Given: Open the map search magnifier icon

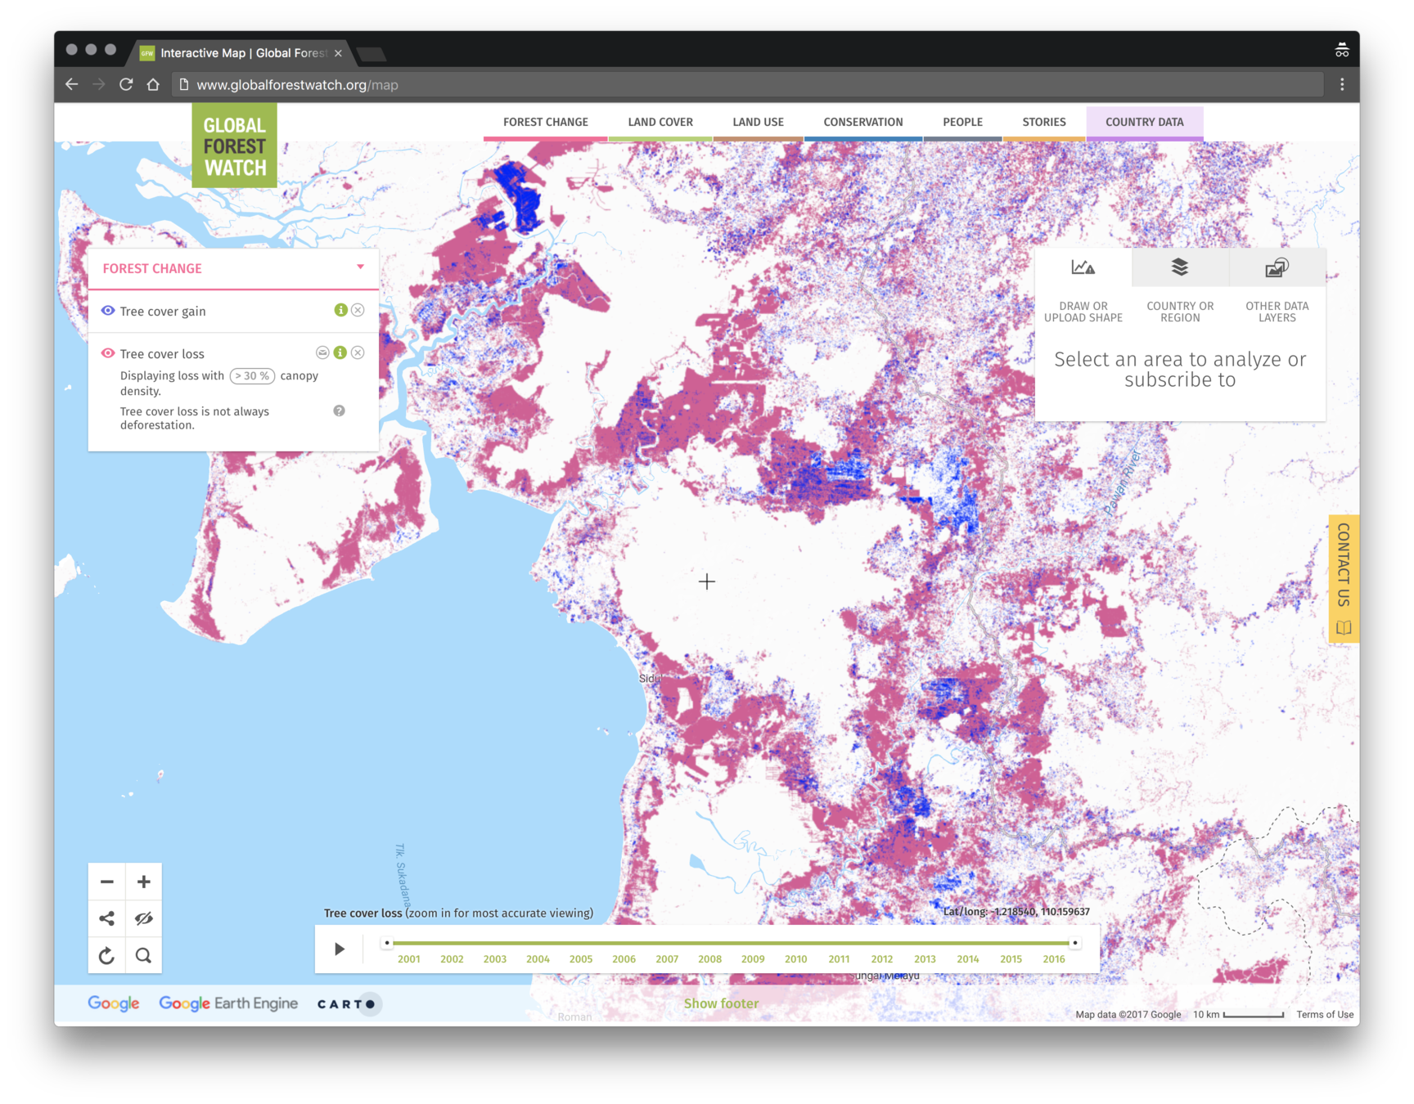Looking at the screenshot, I should 144,955.
